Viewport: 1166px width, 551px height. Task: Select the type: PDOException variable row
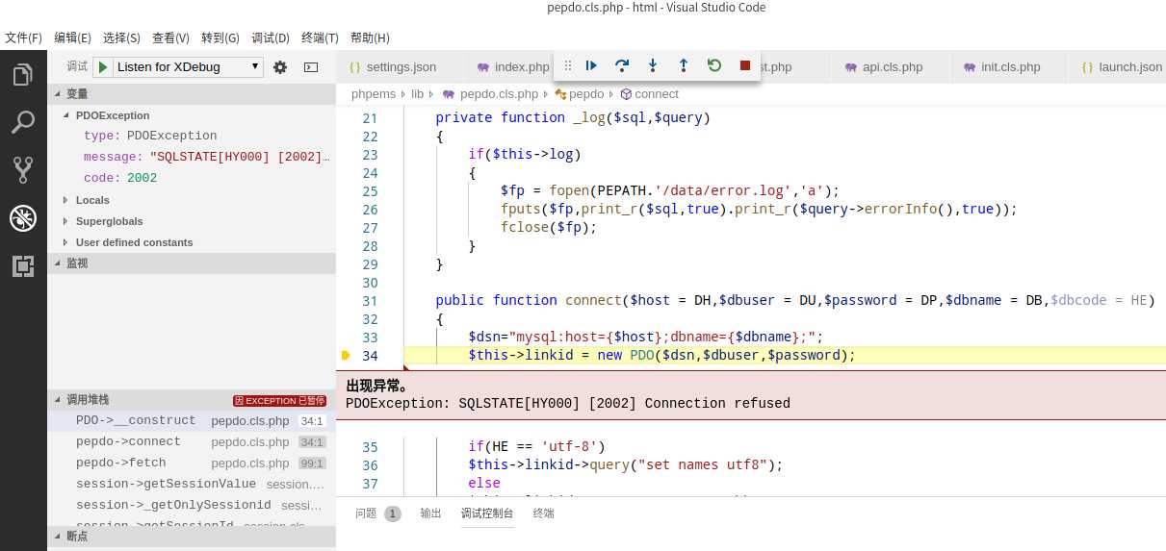click(x=192, y=137)
